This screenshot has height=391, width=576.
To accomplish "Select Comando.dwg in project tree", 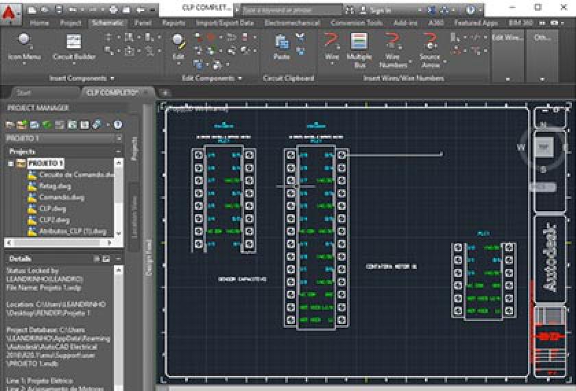I will (x=62, y=197).
